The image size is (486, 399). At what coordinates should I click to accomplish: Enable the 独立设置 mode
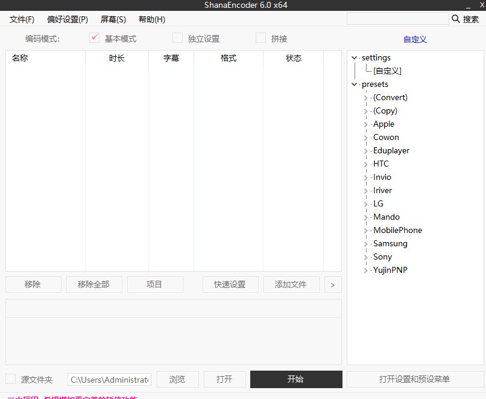pos(178,37)
